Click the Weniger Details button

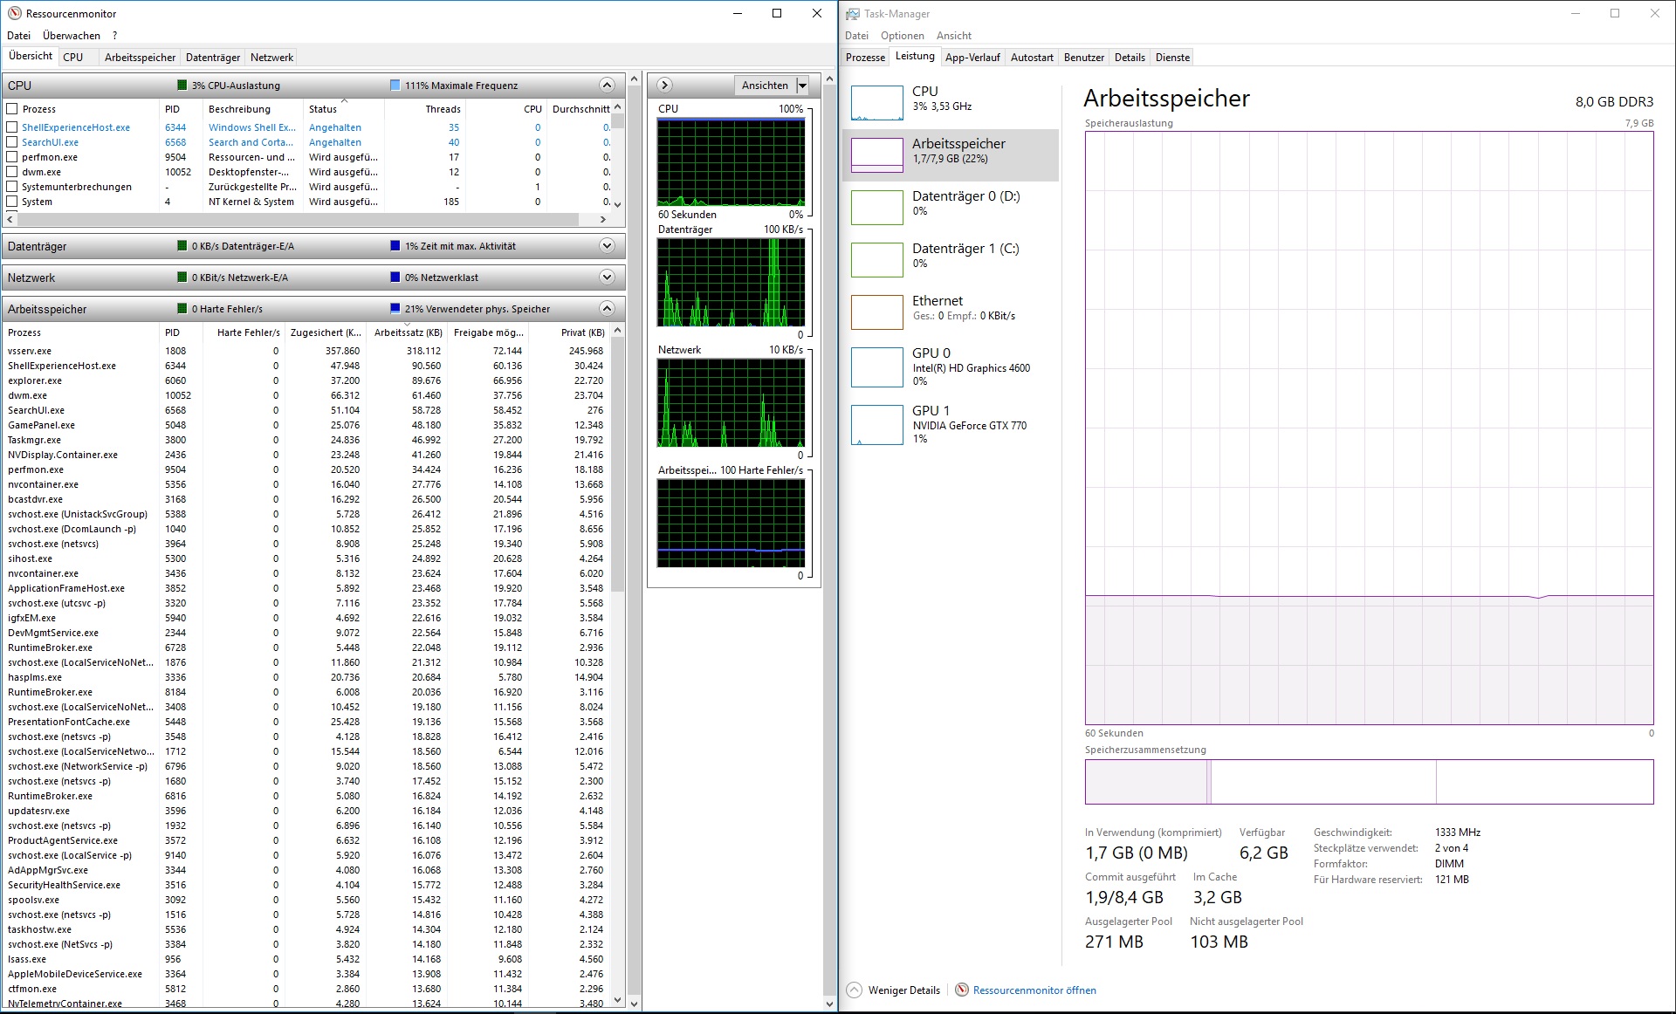(903, 990)
